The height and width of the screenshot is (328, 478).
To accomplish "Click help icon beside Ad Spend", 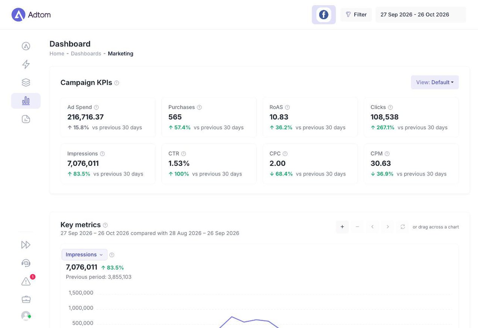I will [96, 107].
